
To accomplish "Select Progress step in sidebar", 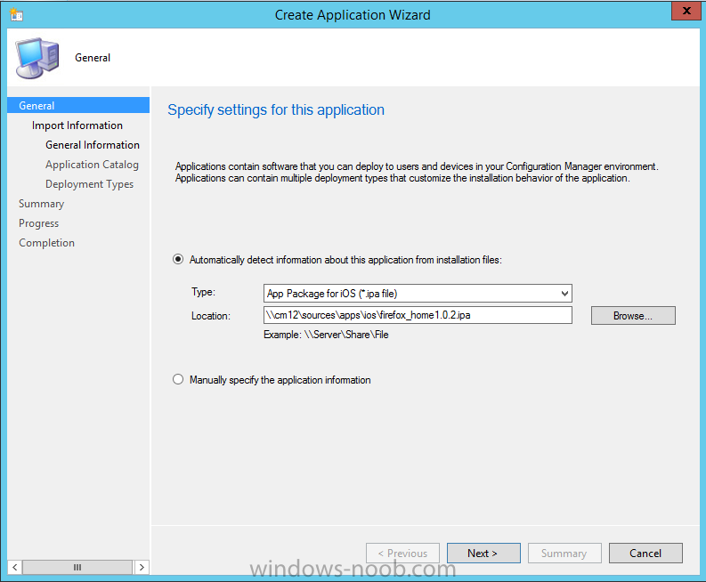I will click(x=38, y=223).
